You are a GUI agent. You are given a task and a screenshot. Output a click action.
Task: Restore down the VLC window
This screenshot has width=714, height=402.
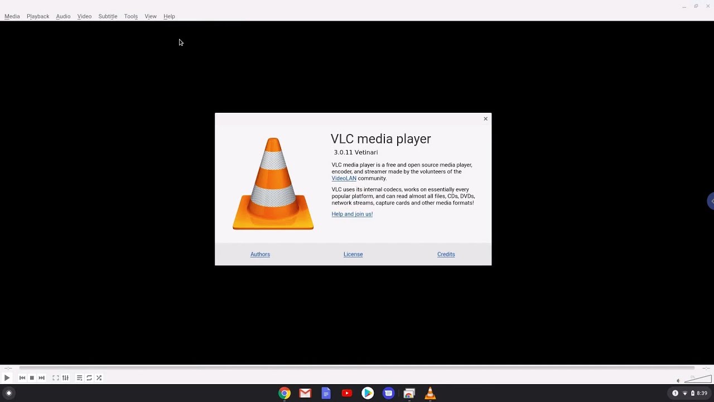tap(696, 6)
